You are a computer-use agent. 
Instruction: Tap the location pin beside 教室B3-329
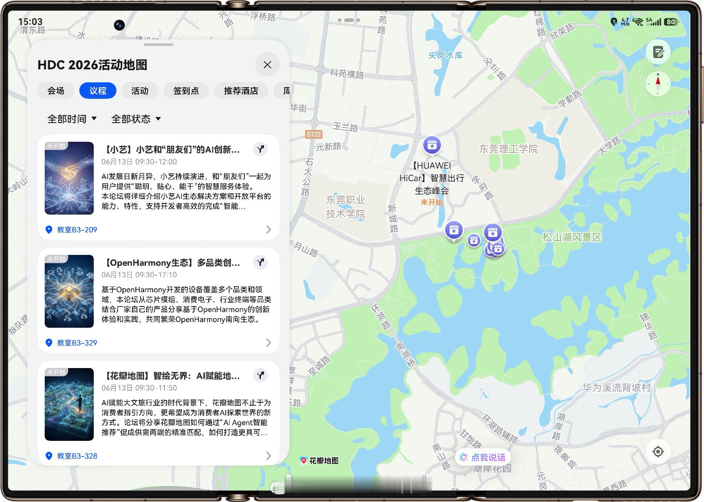tap(49, 343)
